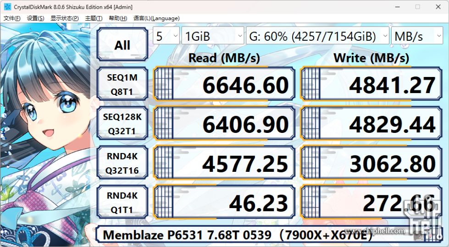Open the test count dropdown showing 5
This screenshot has width=449, height=247.
click(166, 36)
